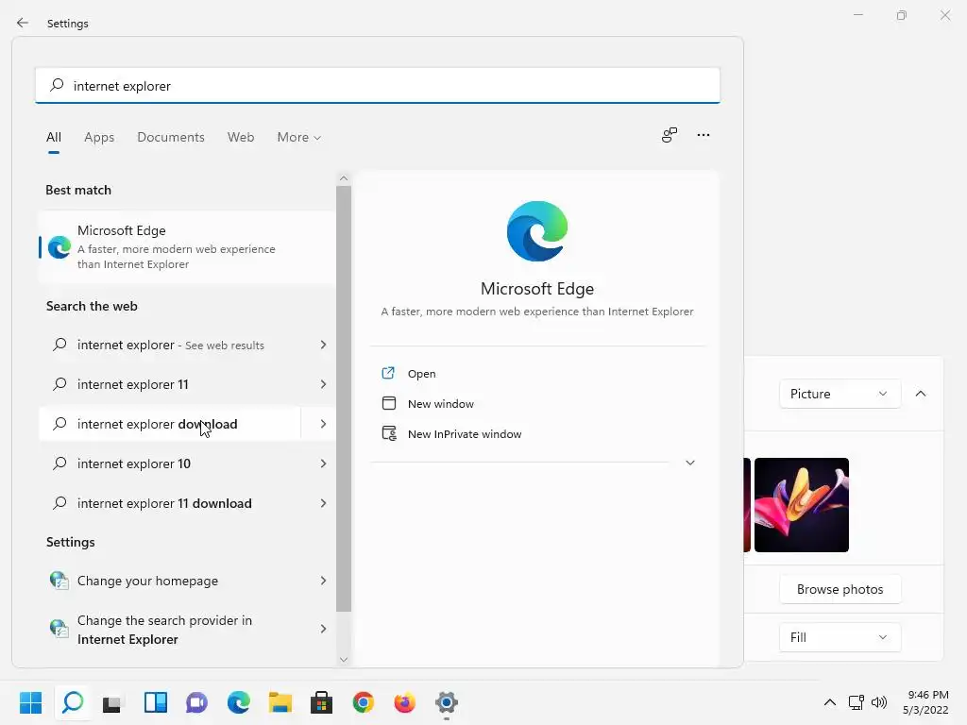Expand arrow next to 'internet explorer 10'
The image size is (967, 725).
click(x=323, y=463)
